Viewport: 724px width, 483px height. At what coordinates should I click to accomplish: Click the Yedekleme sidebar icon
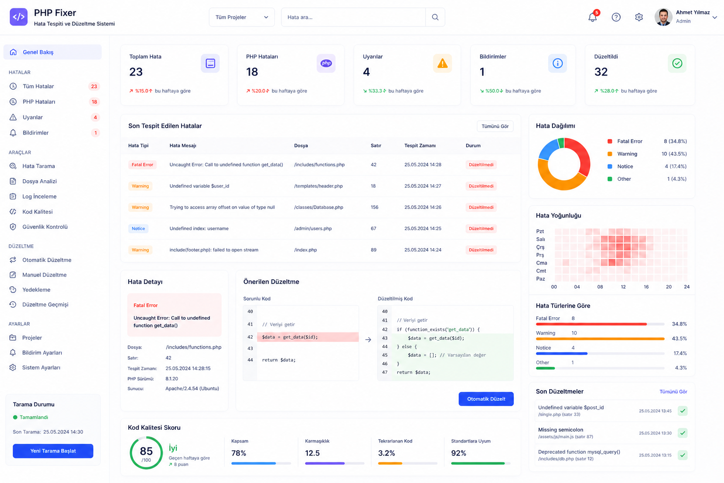pyautogui.click(x=13, y=290)
